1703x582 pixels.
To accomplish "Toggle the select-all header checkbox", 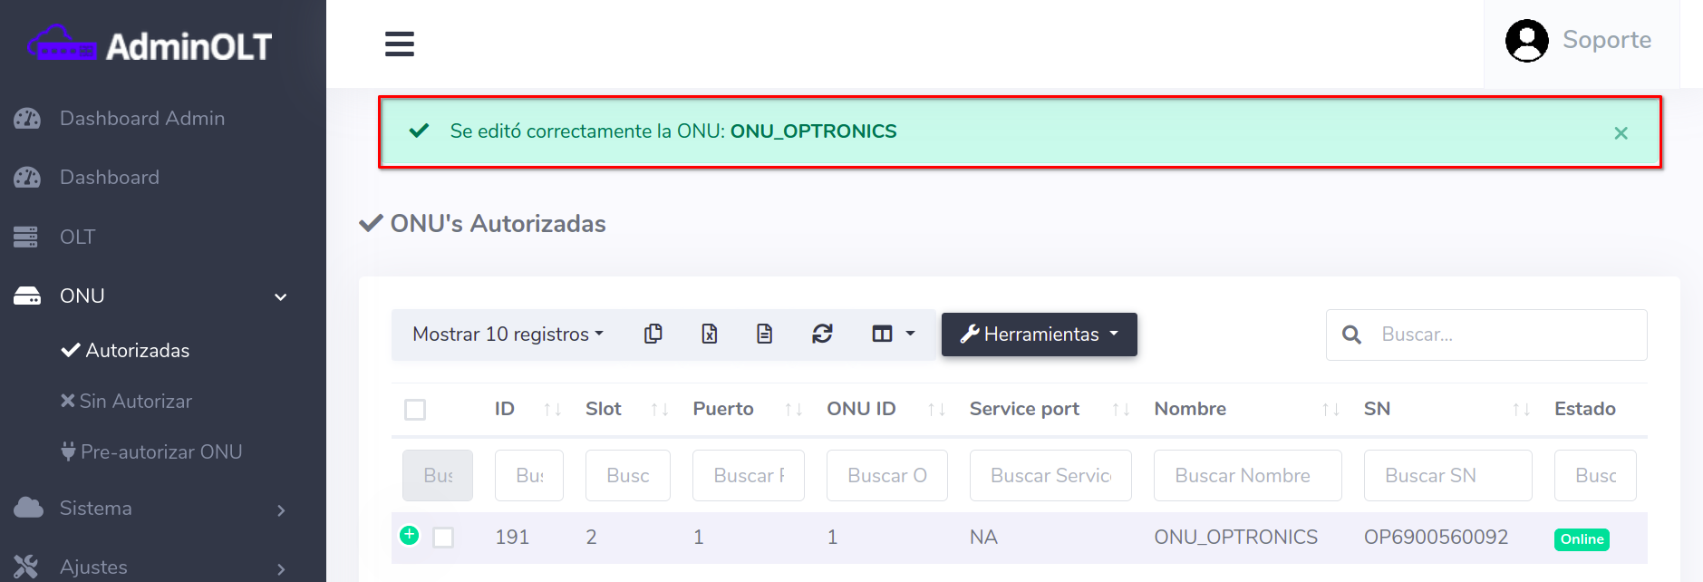I will coord(415,410).
